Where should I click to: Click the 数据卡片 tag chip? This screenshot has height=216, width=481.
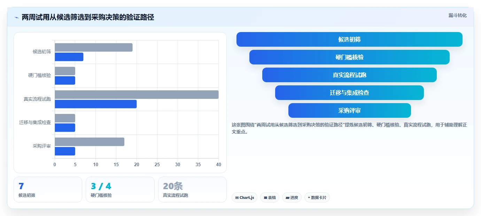tap(317, 198)
